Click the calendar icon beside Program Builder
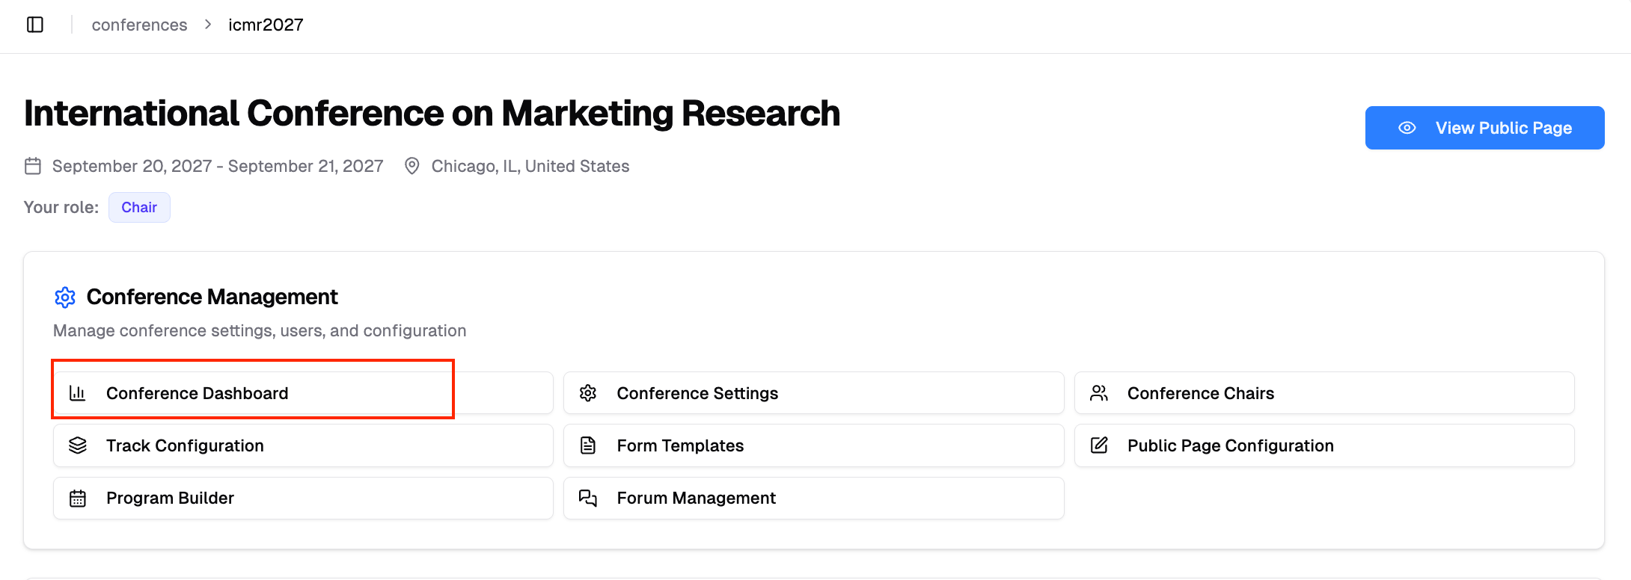This screenshot has width=1631, height=580. click(x=78, y=499)
